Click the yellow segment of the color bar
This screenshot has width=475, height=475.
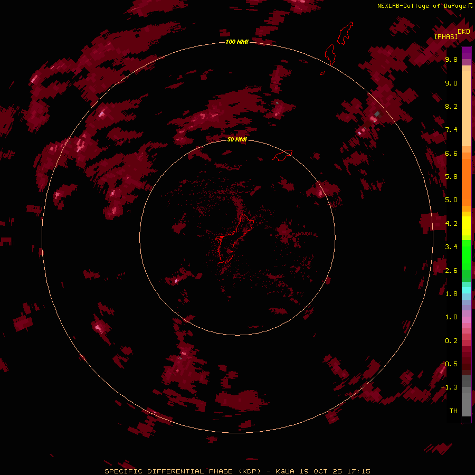point(466,226)
